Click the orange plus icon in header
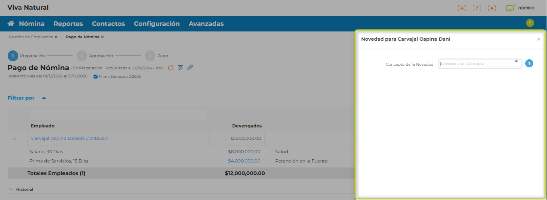 pos(462,8)
